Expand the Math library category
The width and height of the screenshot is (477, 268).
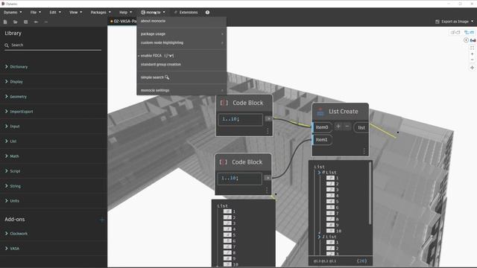[7, 156]
